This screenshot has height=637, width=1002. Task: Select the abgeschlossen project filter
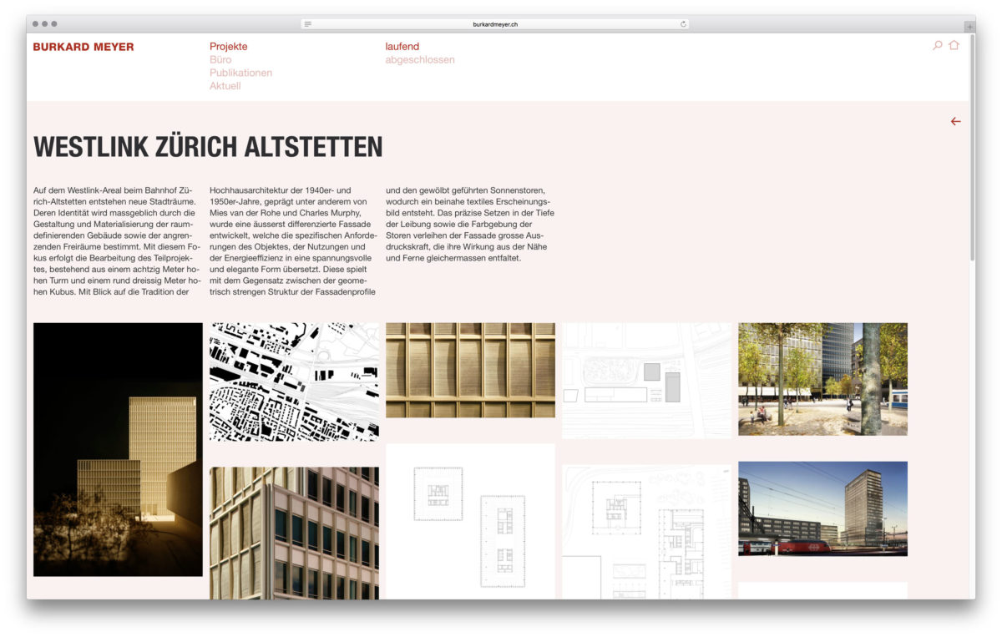pos(419,60)
